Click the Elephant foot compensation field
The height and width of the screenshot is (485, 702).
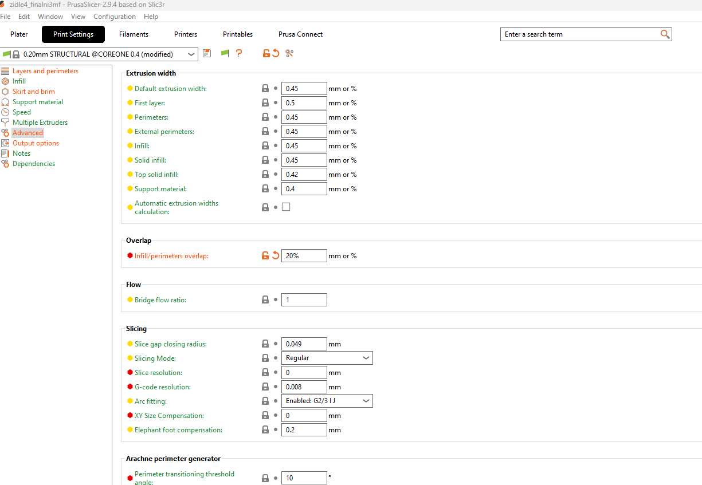click(x=304, y=429)
